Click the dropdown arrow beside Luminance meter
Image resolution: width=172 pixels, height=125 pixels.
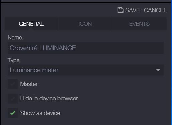click(158, 70)
